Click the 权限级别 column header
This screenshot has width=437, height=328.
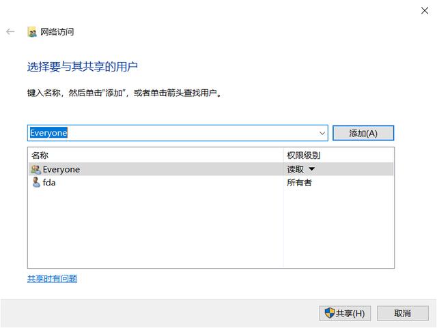click(x=303, y=155)
